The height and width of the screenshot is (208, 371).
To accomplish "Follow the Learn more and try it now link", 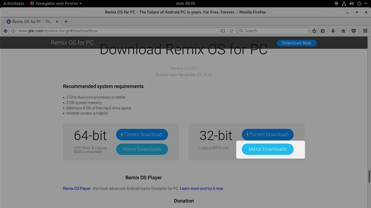I will coord(202,188).
